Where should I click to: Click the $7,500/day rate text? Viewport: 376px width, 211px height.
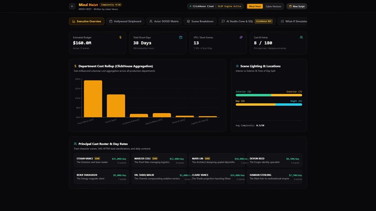tap(295, 175)
